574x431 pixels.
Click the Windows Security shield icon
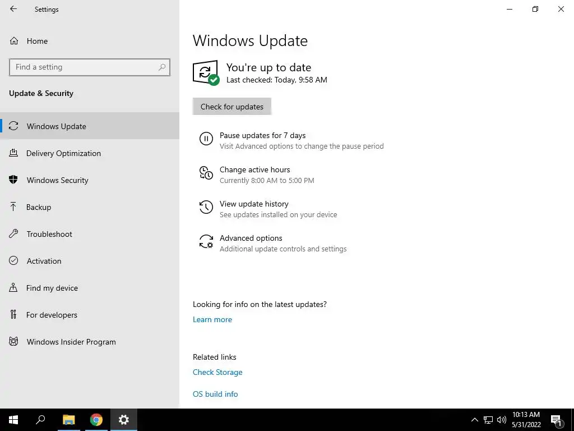click(13, 180)
